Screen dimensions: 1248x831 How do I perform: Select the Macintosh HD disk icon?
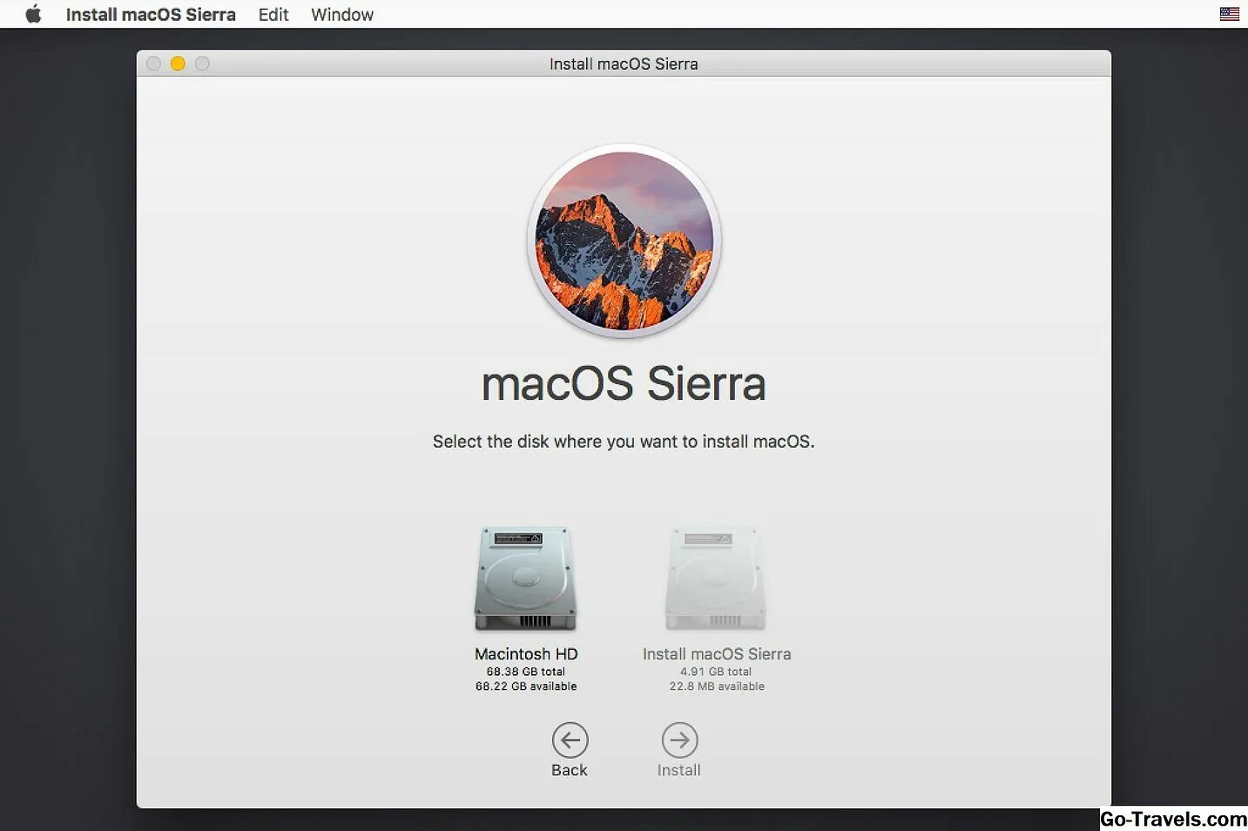525,578
